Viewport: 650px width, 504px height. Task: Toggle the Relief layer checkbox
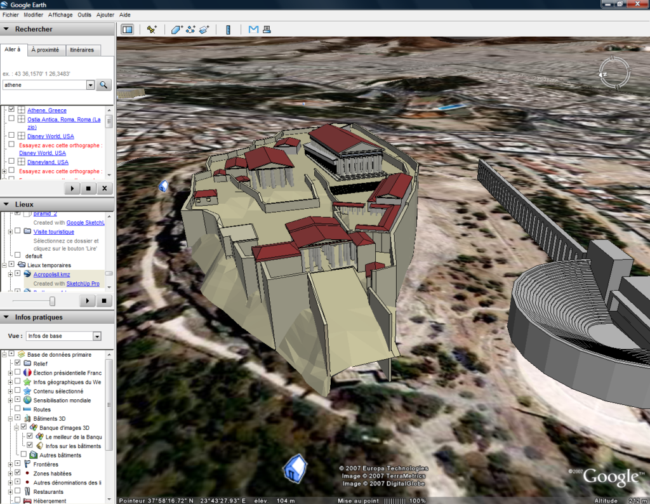[17, 363]
